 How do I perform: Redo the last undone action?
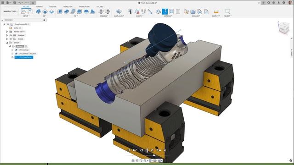26,3
